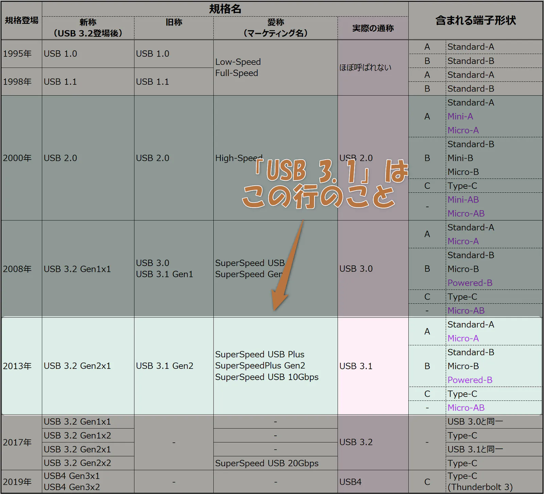Click the USB 3.1 common-name cell
This screenshot has height=494, width=544.
tap(373, 366)
